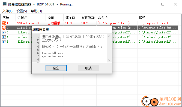Screen dimensions: 182x107
Task: Close the main window
Action: (175, 4)
